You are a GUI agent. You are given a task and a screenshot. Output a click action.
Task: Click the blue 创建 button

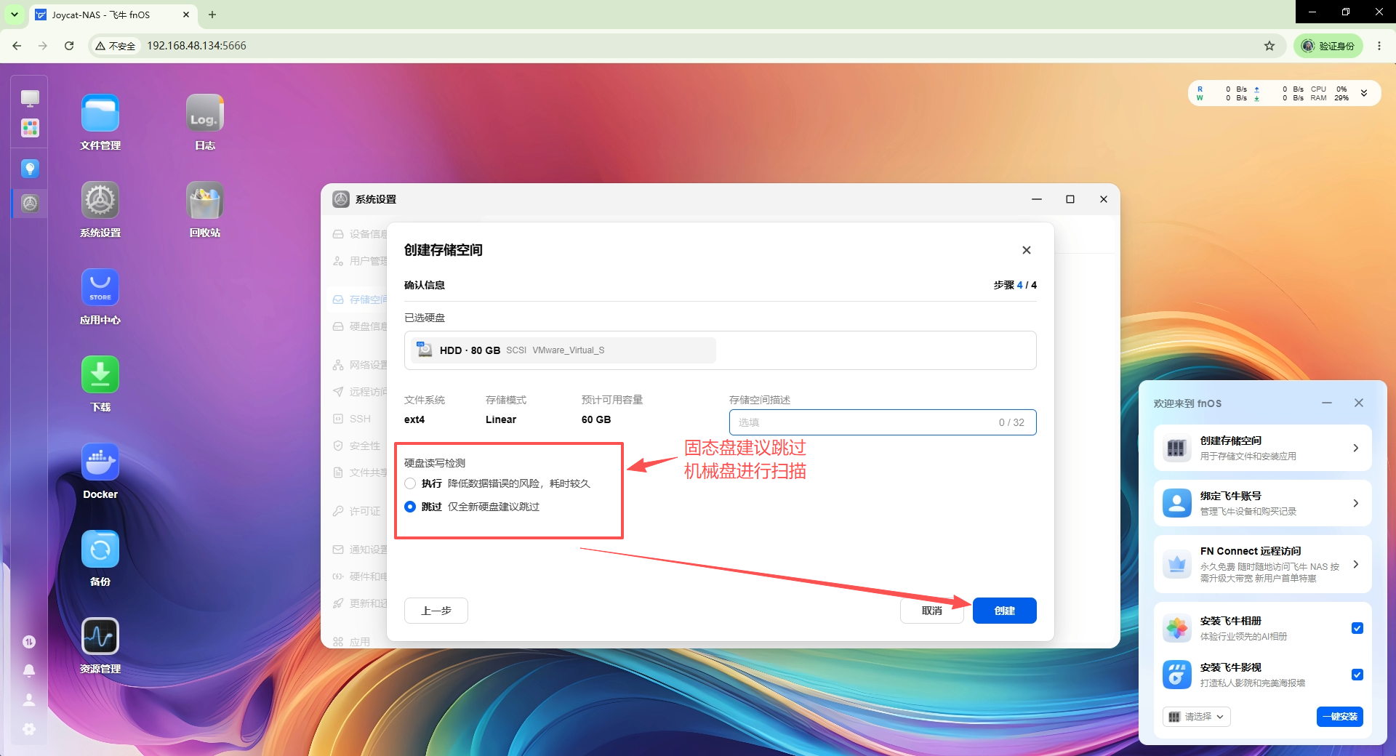click(x=1004, y=611)
